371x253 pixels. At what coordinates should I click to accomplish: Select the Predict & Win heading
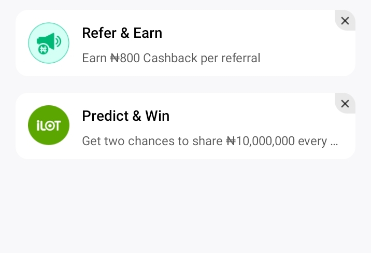(125, 116)
